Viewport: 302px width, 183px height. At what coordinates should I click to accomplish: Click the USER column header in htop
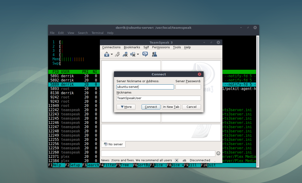(65, 72)
